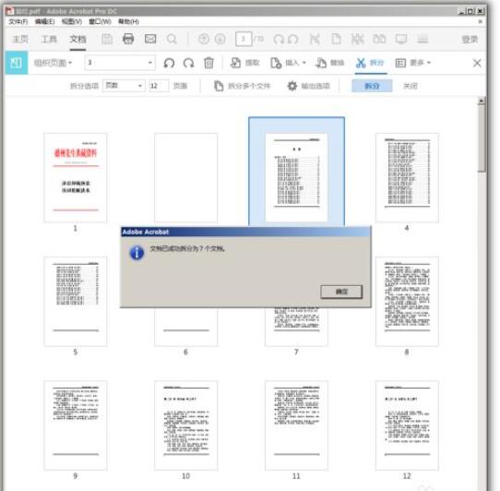The width and height of the screenshot is (500, 491).
Task: Click the email envelope icon
Action: pos(150,39)
